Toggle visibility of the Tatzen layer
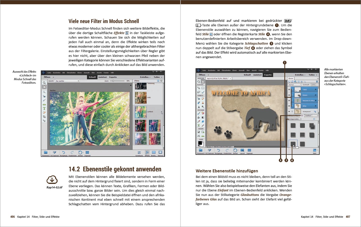The height and width of the screenshot is (227, 361). point(289,89)
